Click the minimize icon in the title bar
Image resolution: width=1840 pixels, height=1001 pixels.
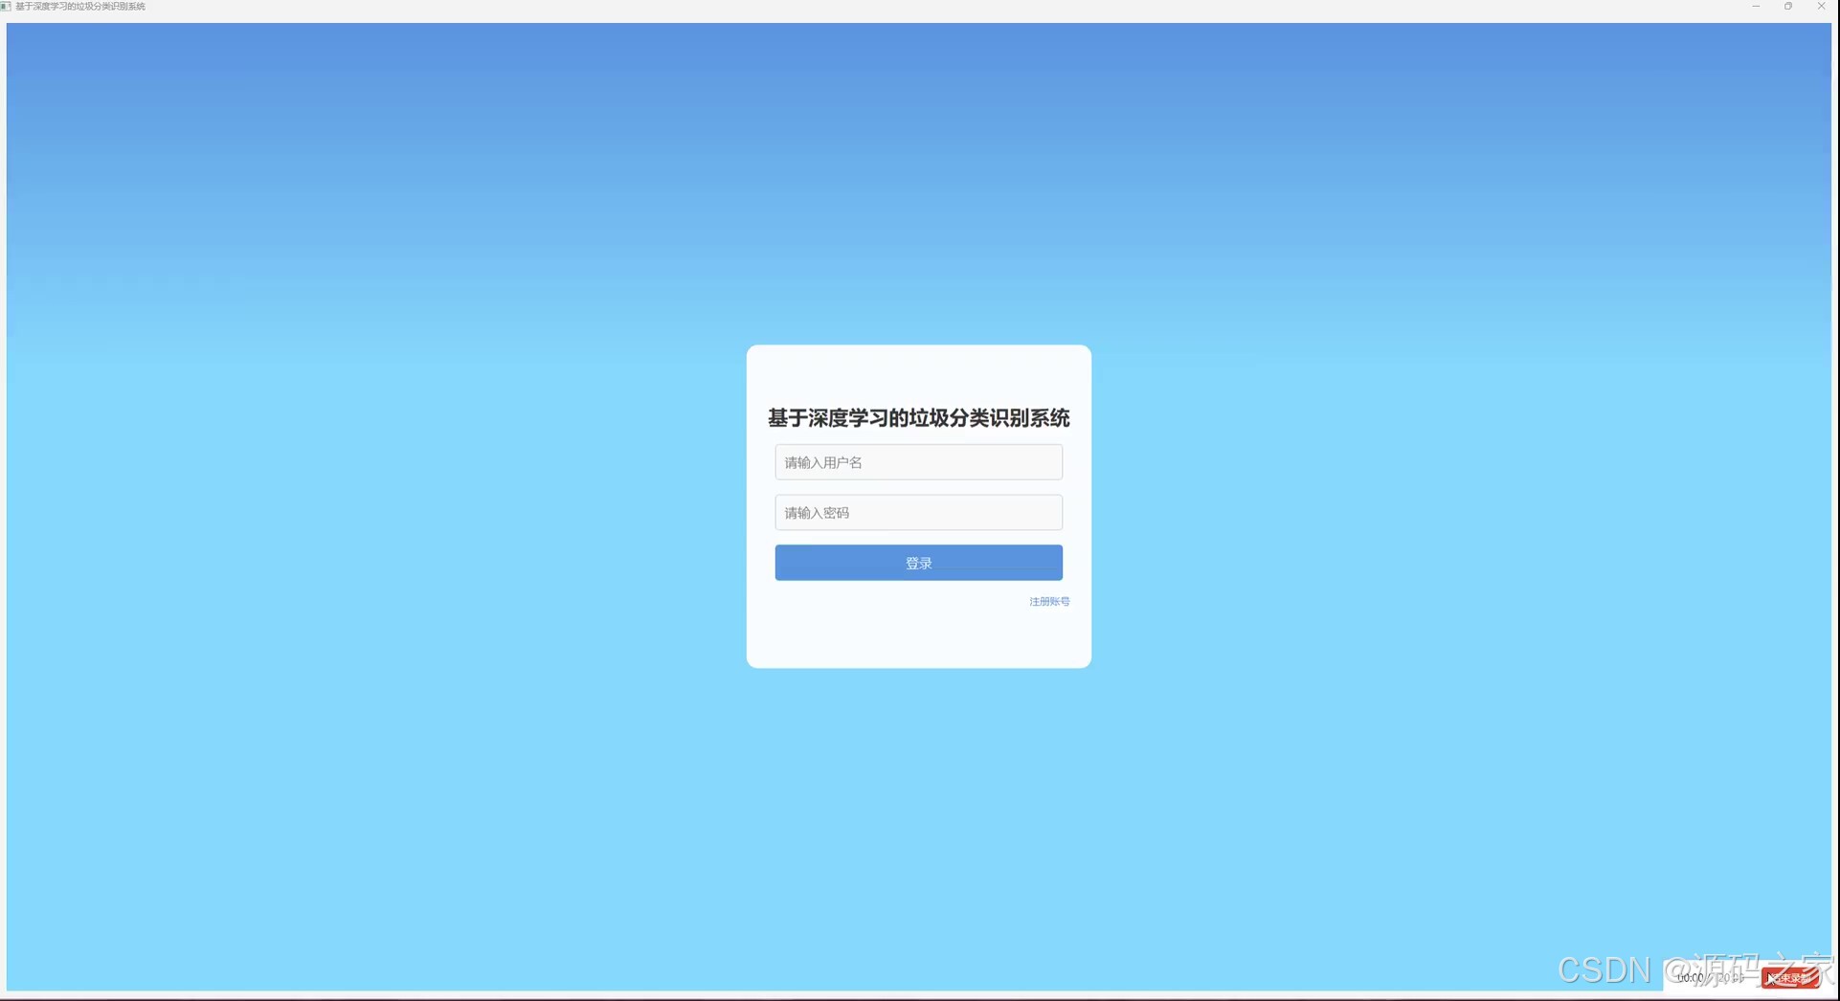(x=1756, y=6)
